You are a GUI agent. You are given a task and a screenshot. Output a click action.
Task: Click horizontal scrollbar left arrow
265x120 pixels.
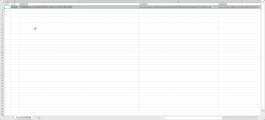tap(162, 118)
